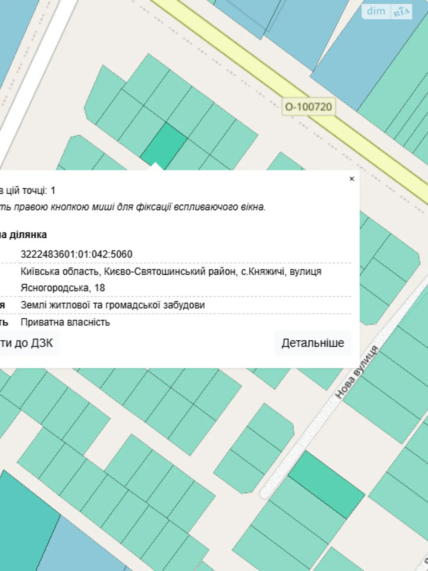This screenshot has width=428, height=571.
Task: Select the dark green parcel by Нова вулиця
Action: (x=326, y=484)
